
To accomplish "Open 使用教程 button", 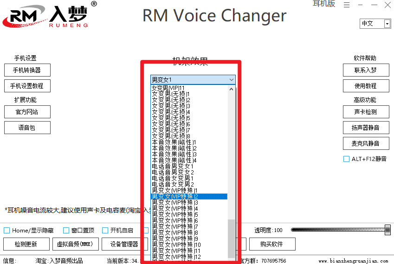I will click(366, 86).
